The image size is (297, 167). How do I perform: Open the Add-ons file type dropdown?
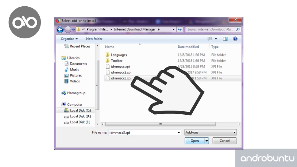pyautogui.click(x=210, y=132)
